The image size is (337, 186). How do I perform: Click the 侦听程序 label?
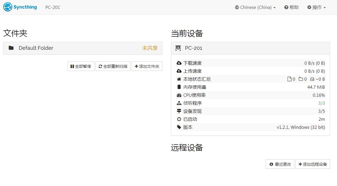pyautogui.click(x=192, y=103)
